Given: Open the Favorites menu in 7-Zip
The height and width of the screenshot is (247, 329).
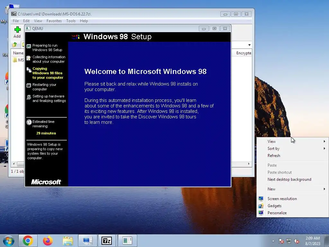Looking at the screenshot, I should click(x=54, y=21).
